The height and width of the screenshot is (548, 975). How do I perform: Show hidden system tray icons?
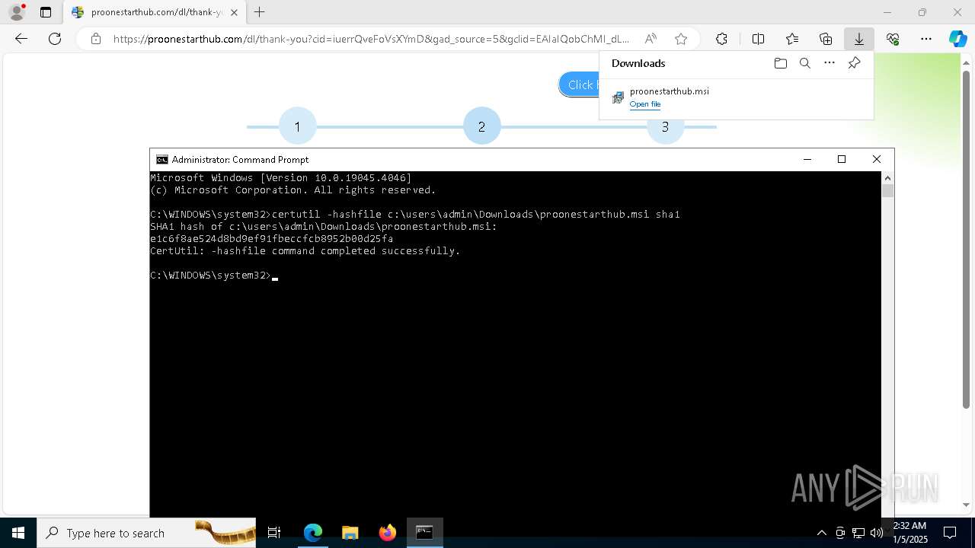coord(821,533)
